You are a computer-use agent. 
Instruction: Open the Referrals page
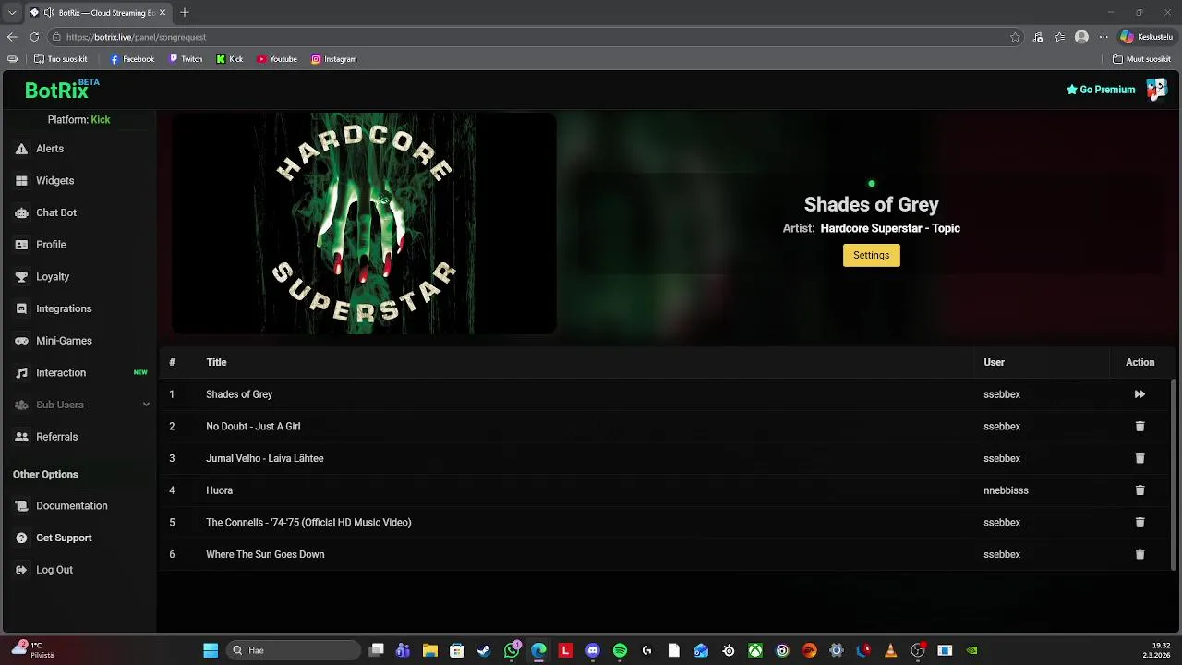[x=56, y=437]
